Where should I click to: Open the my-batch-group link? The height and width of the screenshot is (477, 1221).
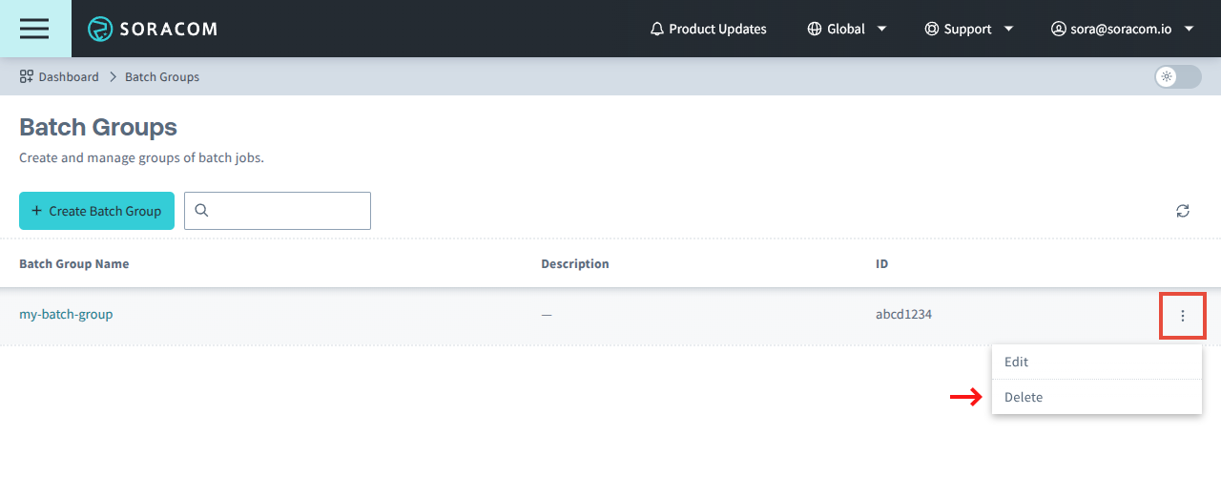(x=66, y=314)
